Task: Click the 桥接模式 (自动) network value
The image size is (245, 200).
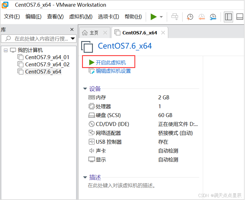Action: tap(175, 133)
